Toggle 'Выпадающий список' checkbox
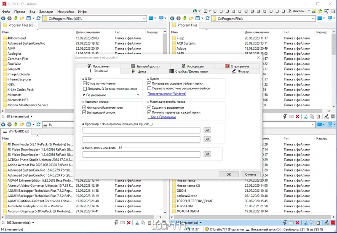The image size is (337, 233). point(84,112)
